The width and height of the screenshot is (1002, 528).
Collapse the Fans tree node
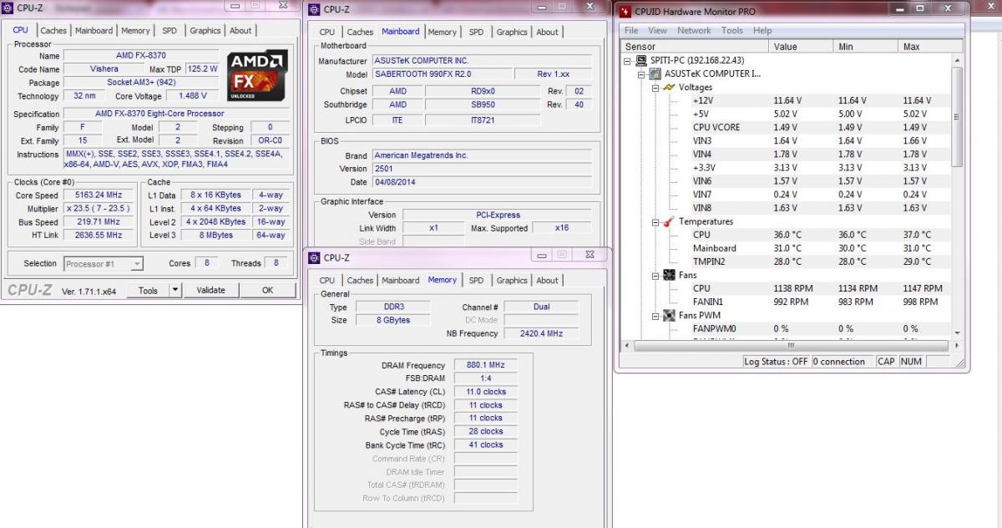(655, 276)
